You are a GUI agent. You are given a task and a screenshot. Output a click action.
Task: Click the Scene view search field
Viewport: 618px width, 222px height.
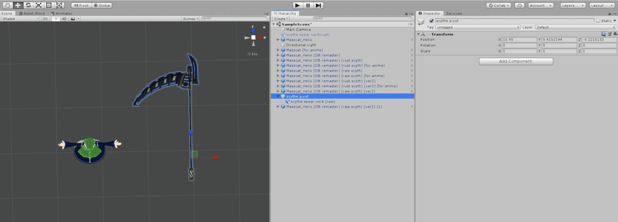(234, 18)
